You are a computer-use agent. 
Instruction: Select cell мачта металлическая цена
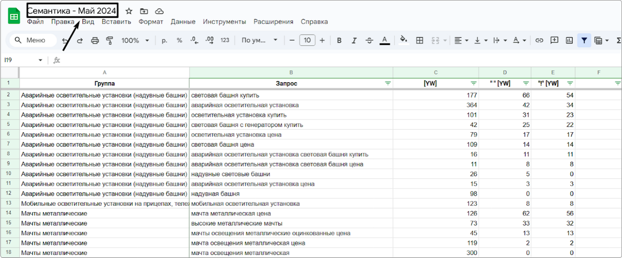[x=291, y=213]
